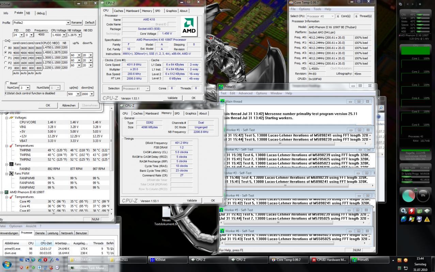Open the FID dropdown showing 24
The image size is (435, 272).
tap(21, 35)
